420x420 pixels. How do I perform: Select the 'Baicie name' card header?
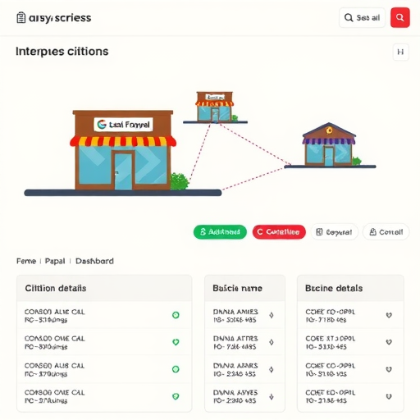pyautogui.click(x=244, y=288)
